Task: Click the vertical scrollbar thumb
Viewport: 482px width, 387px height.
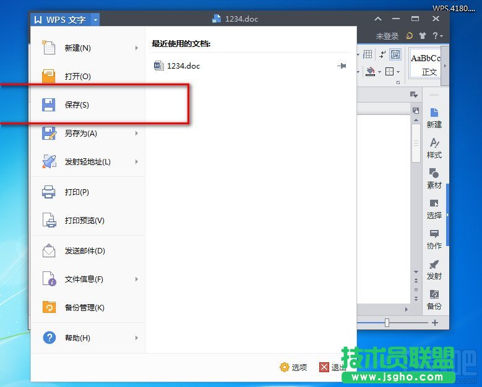Action: [416, 143]
